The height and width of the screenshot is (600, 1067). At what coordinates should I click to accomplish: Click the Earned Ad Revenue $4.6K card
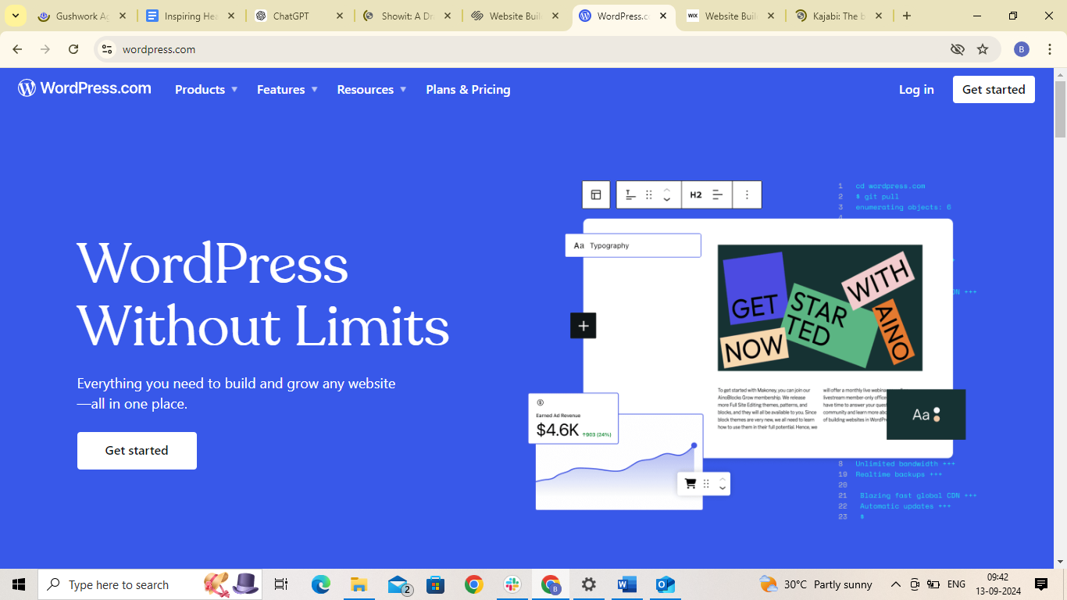573,419
